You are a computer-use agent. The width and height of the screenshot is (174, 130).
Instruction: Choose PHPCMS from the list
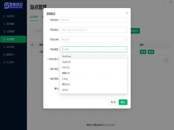[94, 68]
